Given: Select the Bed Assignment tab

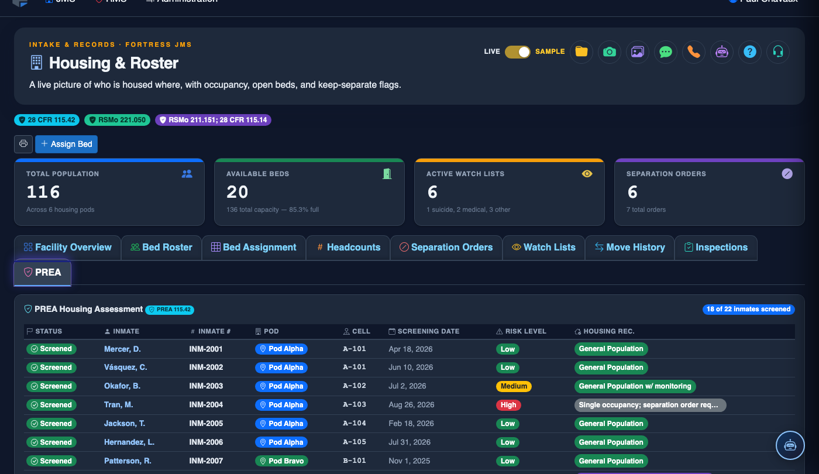Looking at the screenshot, I should coord(254,248).
